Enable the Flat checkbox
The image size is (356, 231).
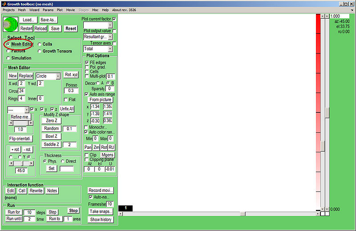66,100
